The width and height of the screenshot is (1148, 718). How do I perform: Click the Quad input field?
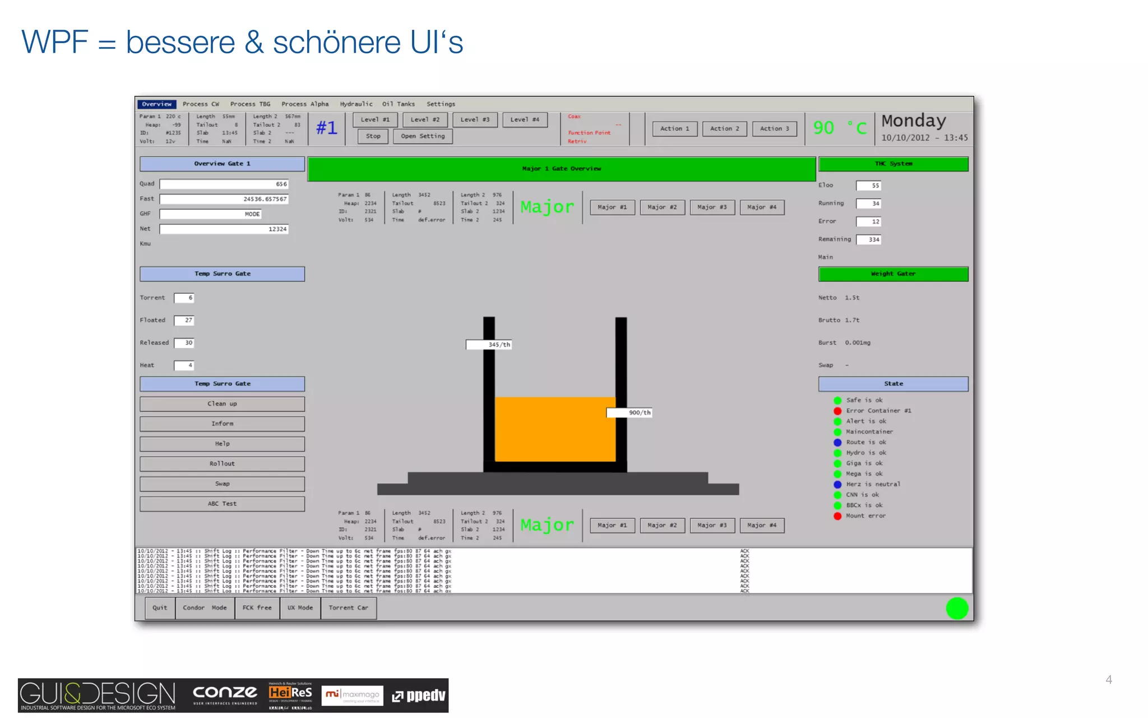[224, 185]
